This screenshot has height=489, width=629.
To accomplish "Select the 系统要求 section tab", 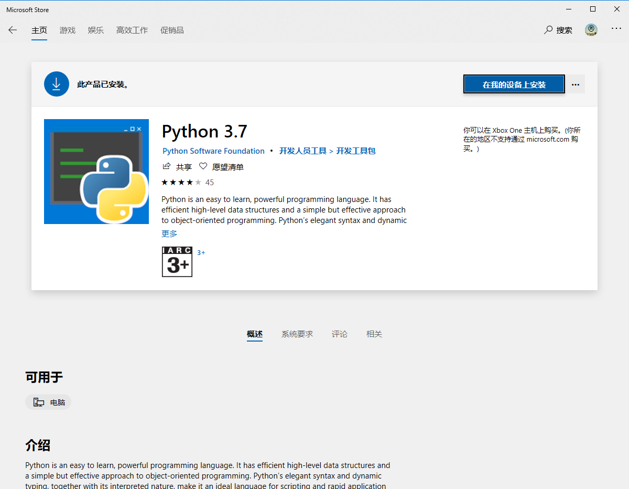I will (x=297, y=334).
